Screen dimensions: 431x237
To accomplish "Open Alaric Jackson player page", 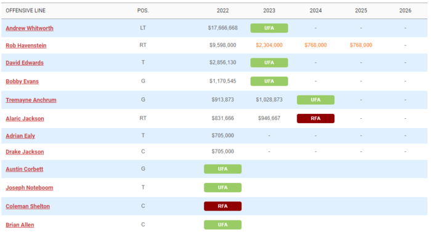I will click(25, 118).
